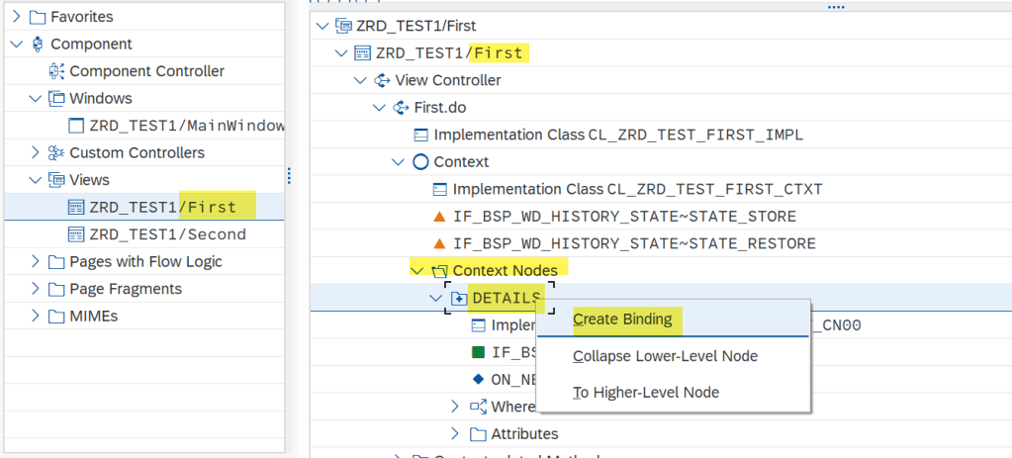Click the DETAILS context node icon
Image resolution: width=1012 pixels, height=458 pixels.
[x=458, y=298]
